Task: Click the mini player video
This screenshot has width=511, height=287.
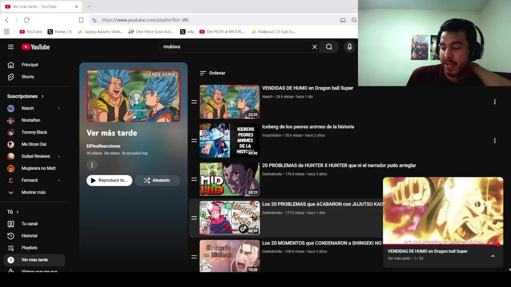Action: (x=443, y=211)
